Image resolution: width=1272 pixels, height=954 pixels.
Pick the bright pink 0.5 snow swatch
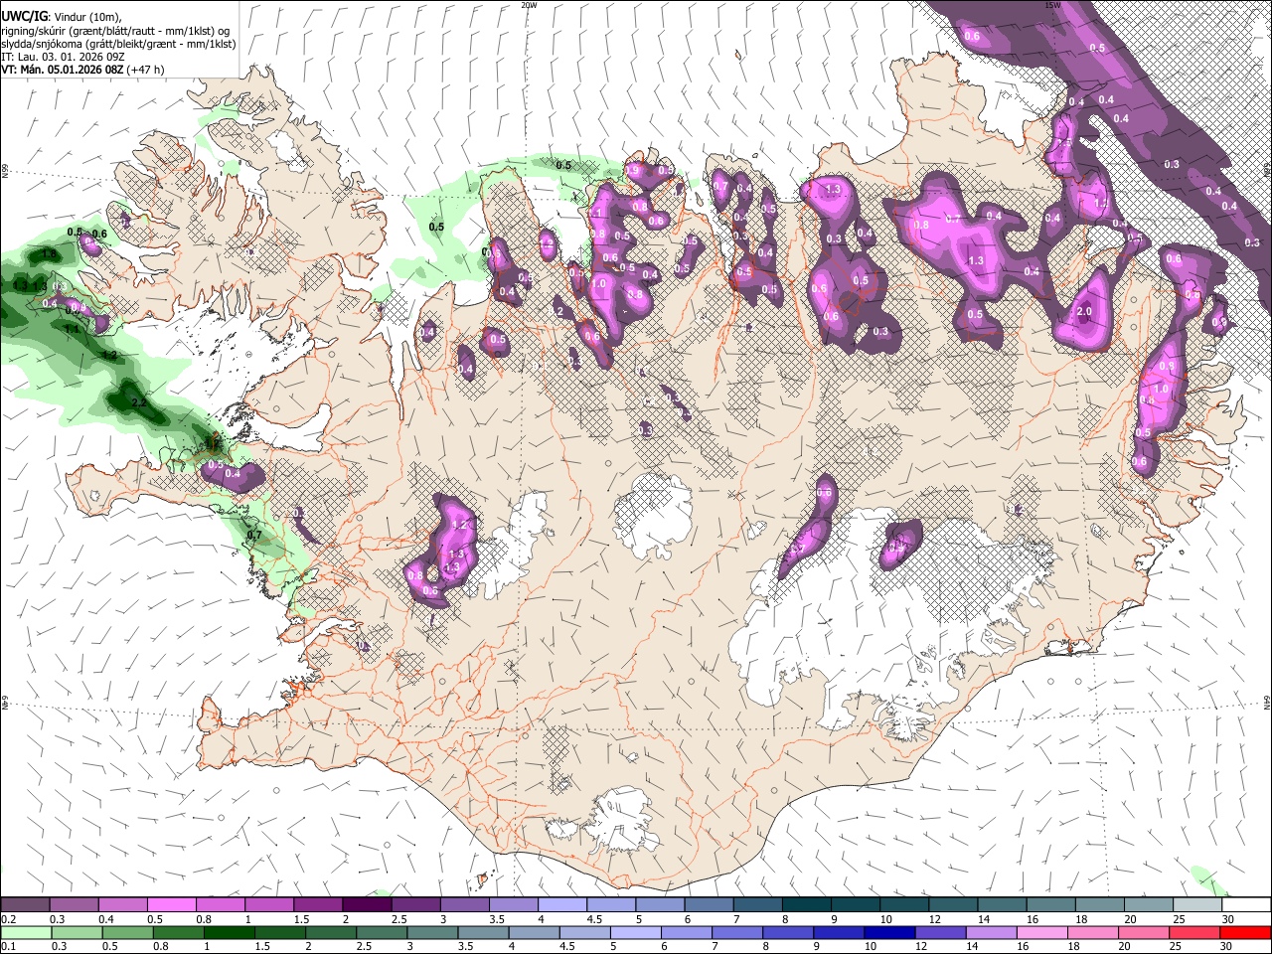point(171,905)
